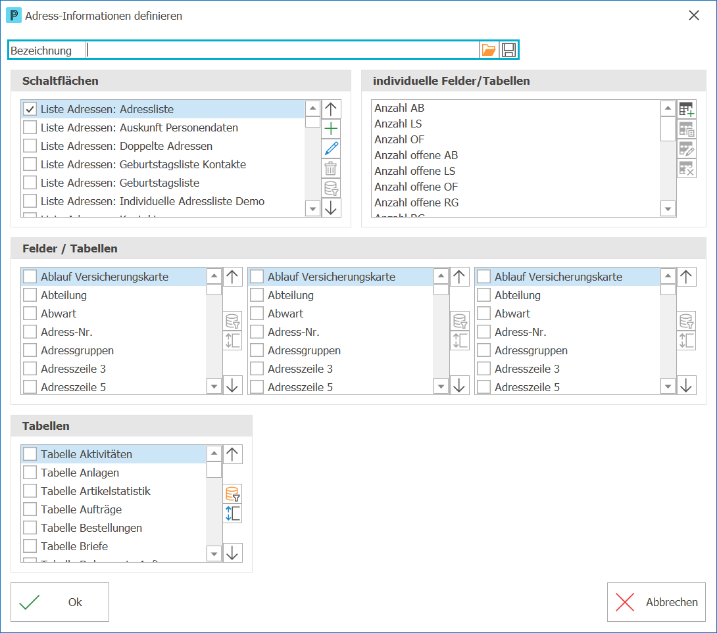Image resolution: width=717 pixels, height=633 pixels.
Task: Select Adresszeile 3 in second Felder list
Action: [341, 369]
